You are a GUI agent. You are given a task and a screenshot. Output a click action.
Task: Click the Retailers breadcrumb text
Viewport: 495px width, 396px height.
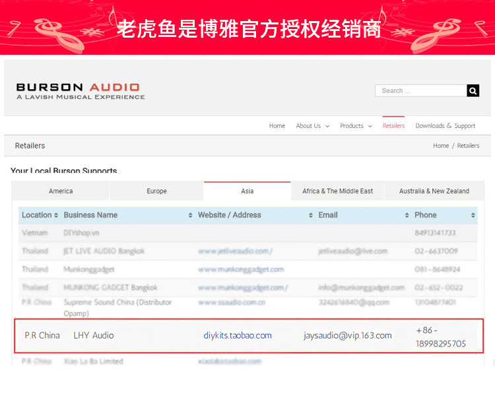pyautogui.click(x=468, y=146)
